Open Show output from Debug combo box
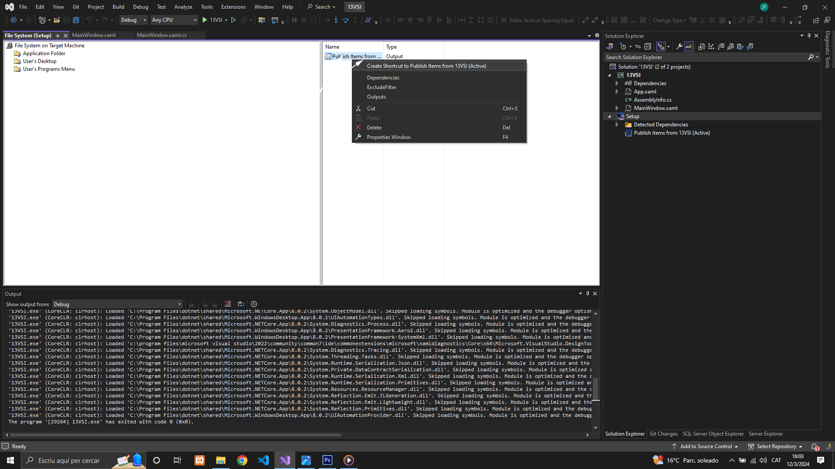This screenshot has width=835, height=469. point(117,304)
